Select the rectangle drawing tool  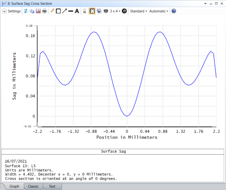click(58, 11)
